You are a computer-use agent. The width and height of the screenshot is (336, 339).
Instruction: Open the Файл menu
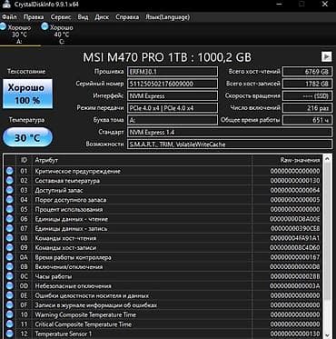click(x=9, y=17)
